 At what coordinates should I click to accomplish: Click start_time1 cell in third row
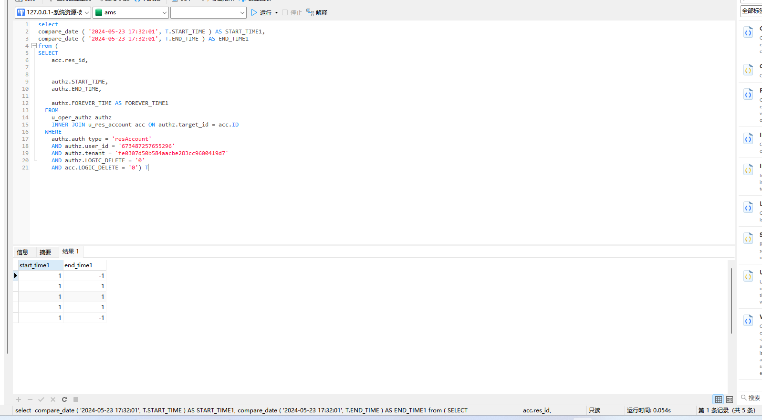[x=41, y=296]
